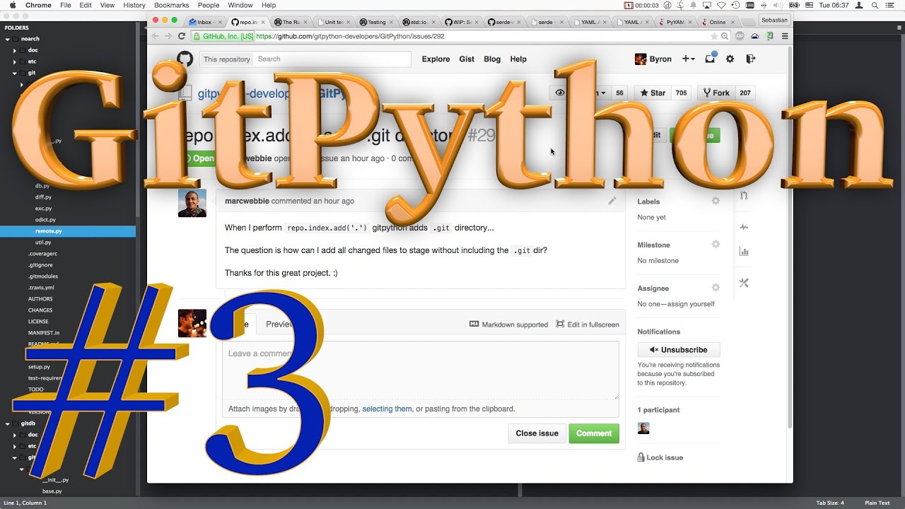This screenshot has height=509, width=905.
Task: Collapse the noarch folder in sidebar
Action: pyautogui.click(x=6, y=39)
